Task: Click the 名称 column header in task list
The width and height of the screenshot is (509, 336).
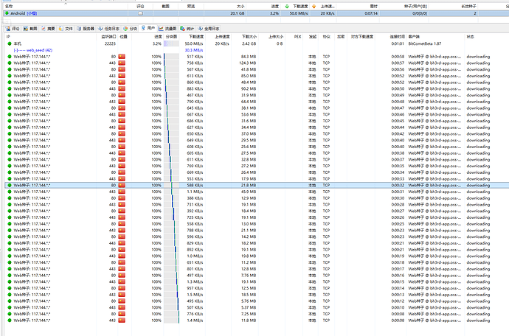Action: click(10, 5)
